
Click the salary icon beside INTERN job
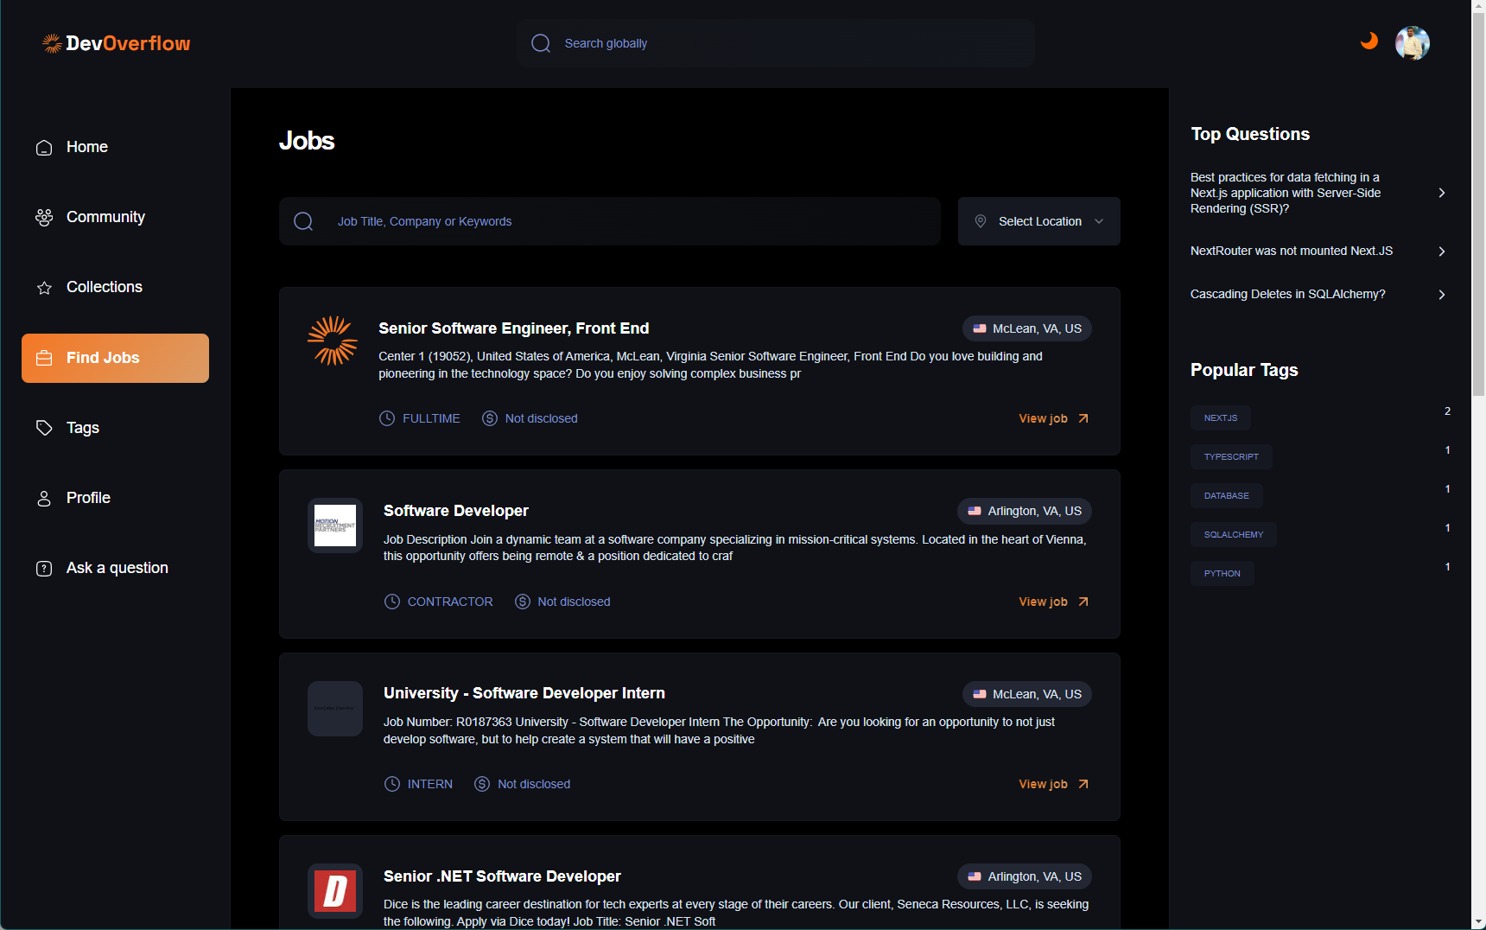(x=482, y=784)
